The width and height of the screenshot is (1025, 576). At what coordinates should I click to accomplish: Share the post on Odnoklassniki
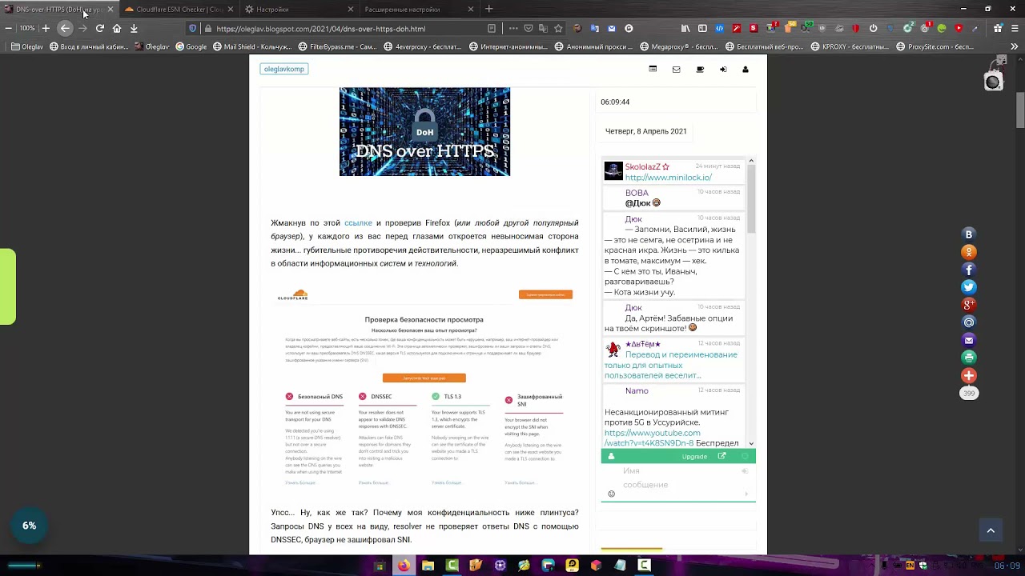point(969,252)
